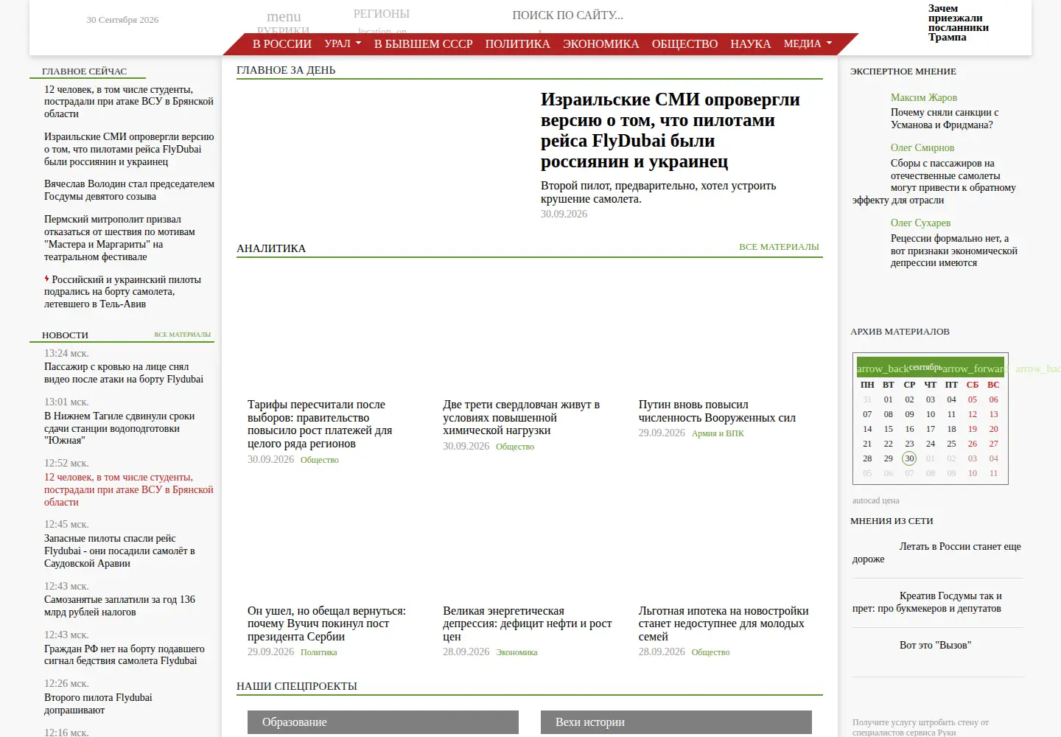The height and width of the screenshot is (737, 1061).
Task: Open expert Максим Жаров opinion
Action: [923, 97]
